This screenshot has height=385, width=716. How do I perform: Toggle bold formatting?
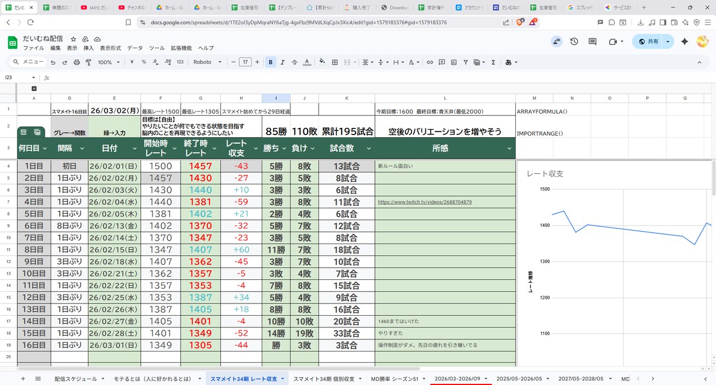coord(271,62)
